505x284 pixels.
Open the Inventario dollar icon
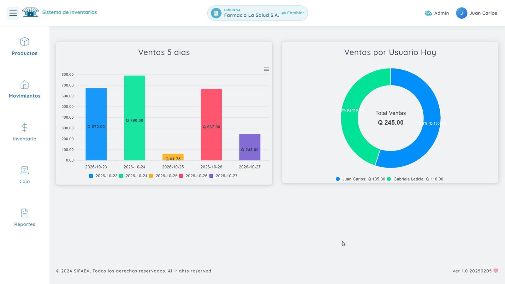pos(25,127)
